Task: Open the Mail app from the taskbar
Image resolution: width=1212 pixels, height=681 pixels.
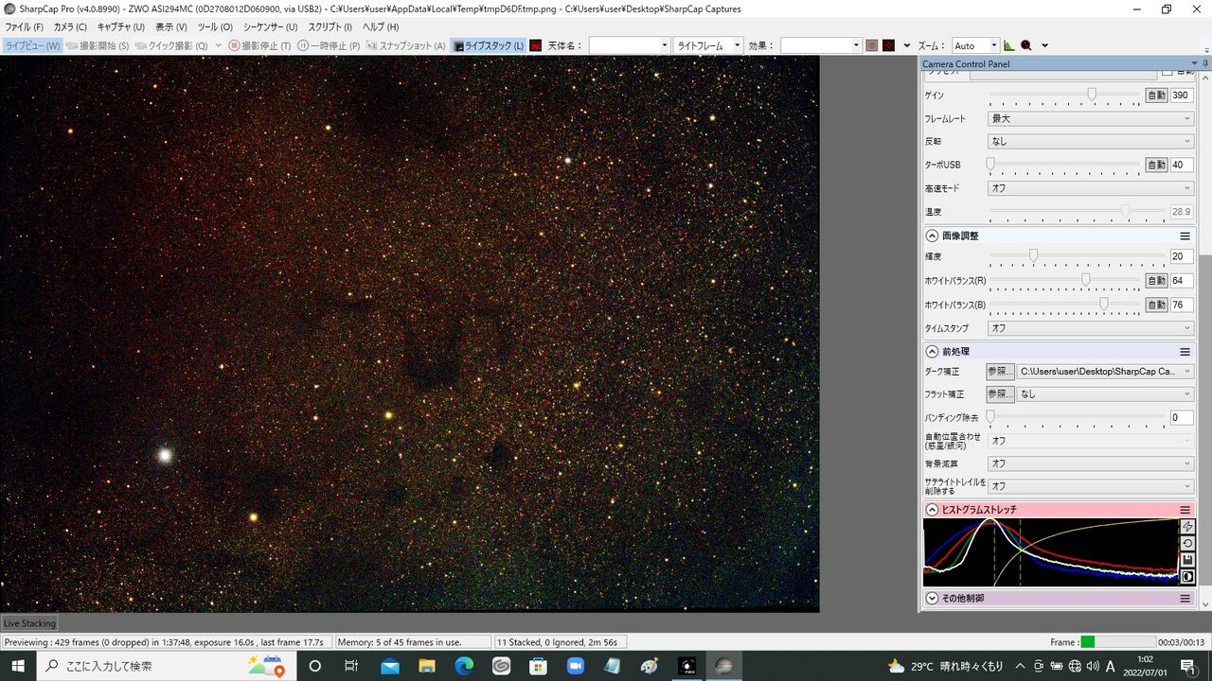Action: (389, 666)
